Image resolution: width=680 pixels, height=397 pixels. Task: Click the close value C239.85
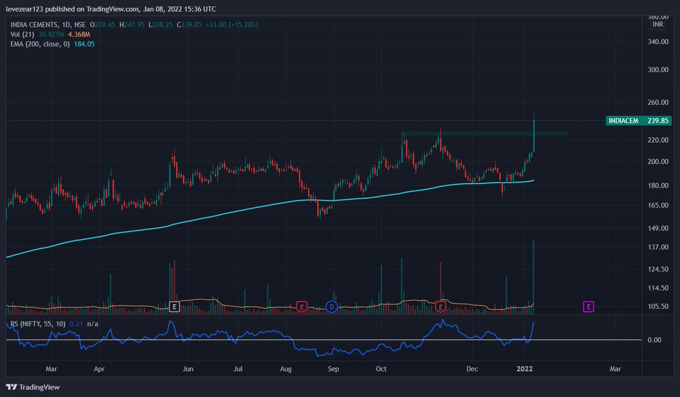tap(190, 25)
